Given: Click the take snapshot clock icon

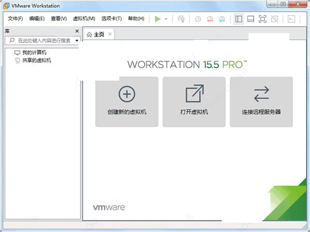Looking at the screenshot, I should tap(198, 19).
